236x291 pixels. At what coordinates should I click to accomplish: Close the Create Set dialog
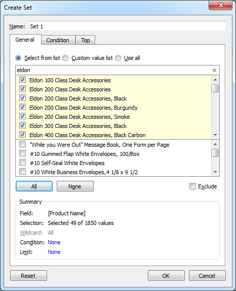click(221, 5)
